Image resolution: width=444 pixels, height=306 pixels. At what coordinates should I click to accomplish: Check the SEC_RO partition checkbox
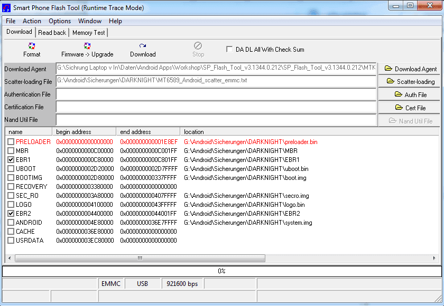pos(11,196)
